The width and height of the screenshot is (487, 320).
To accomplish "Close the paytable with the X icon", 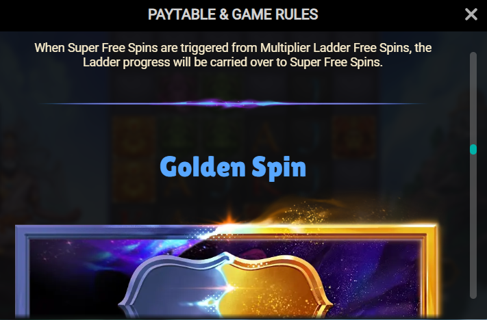I will point(471,14).
